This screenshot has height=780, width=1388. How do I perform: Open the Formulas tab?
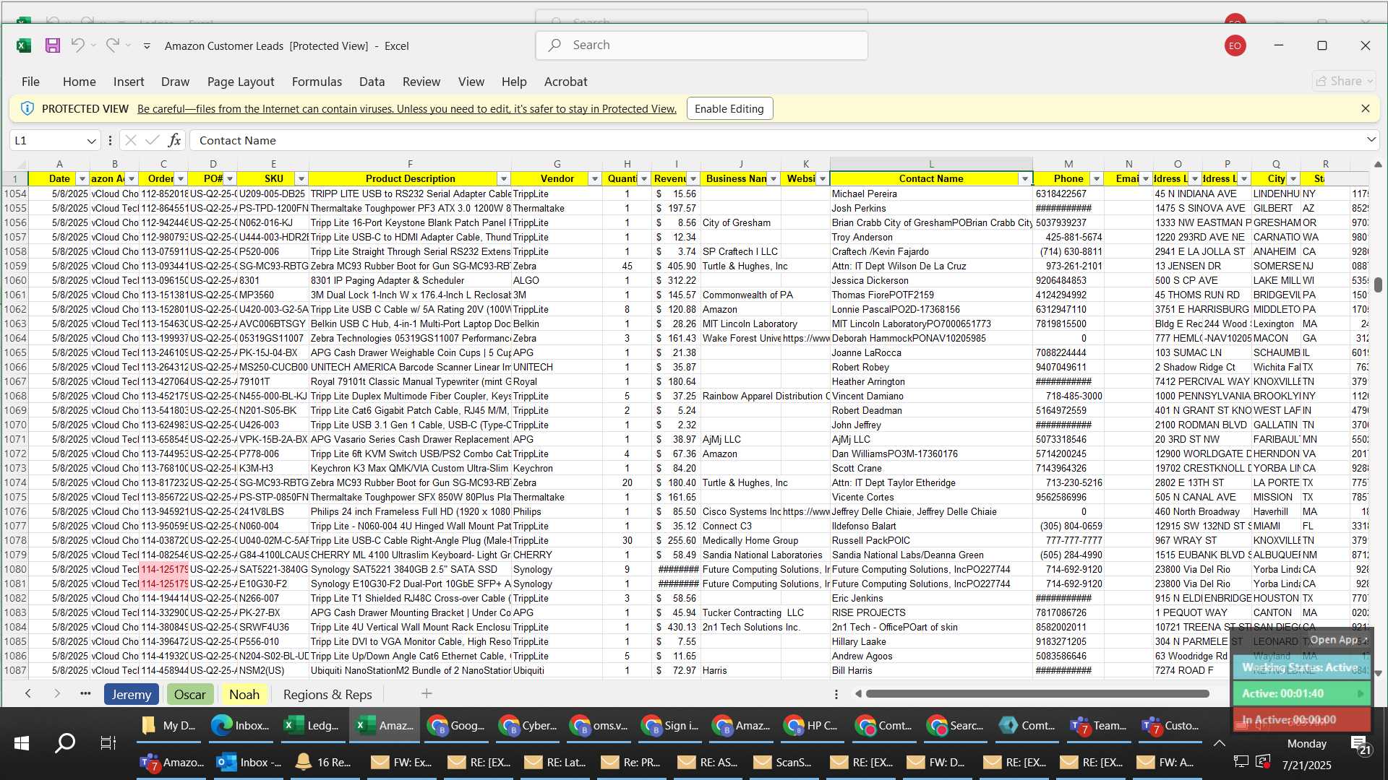click(x=317, y=82)
